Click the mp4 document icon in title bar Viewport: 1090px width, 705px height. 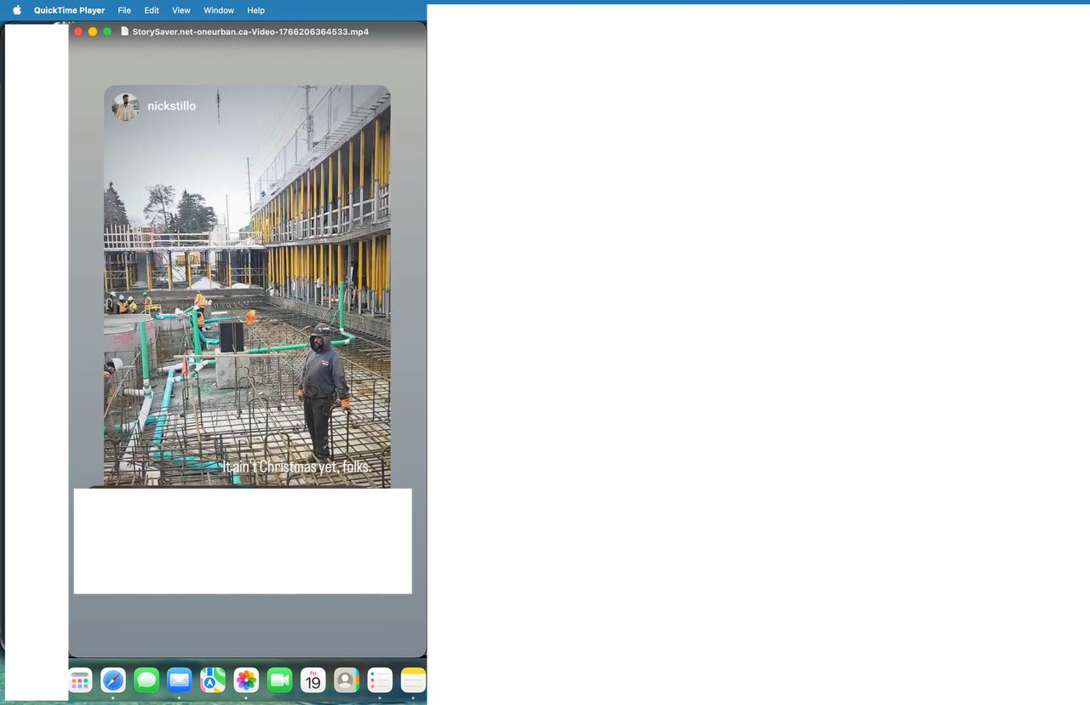point(125,32)
